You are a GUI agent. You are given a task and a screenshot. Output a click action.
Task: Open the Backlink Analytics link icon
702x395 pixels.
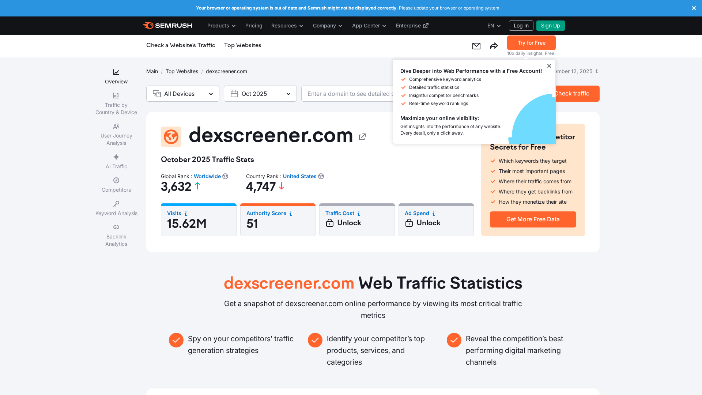[116, 227]
